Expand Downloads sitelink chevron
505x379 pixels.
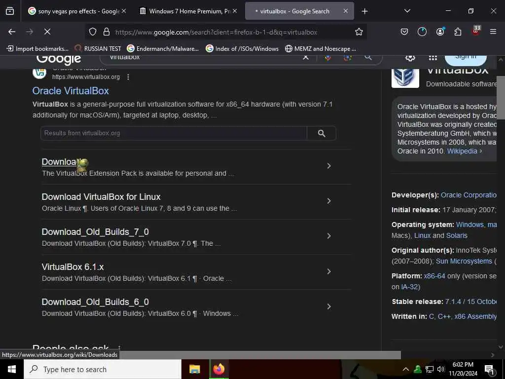[329, 166]
